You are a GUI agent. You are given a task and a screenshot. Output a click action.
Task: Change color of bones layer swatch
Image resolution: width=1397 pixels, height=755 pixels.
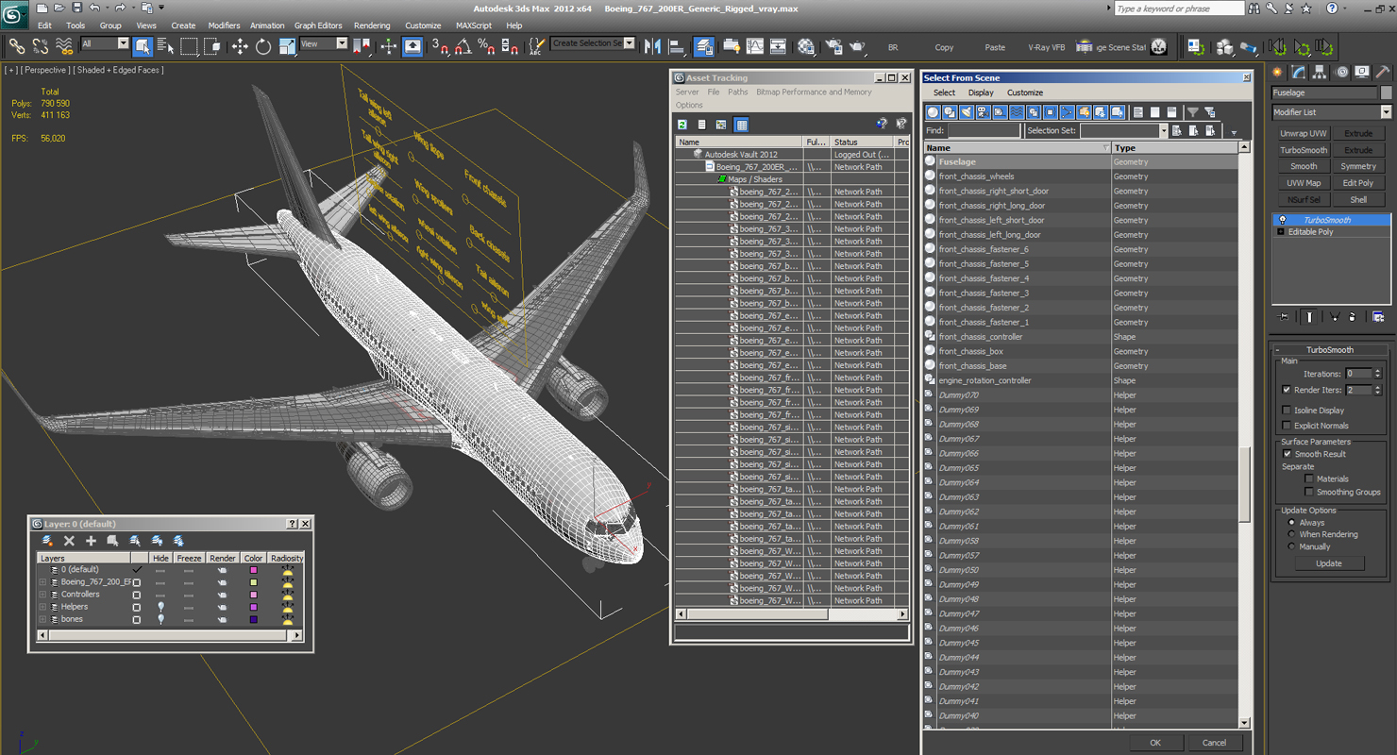[253, 619]
